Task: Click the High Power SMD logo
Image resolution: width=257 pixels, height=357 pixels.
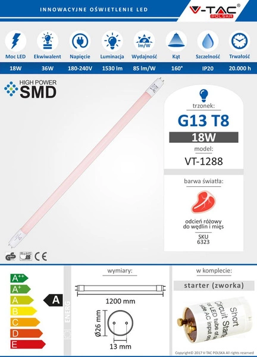Action: (x=30, y=89)
